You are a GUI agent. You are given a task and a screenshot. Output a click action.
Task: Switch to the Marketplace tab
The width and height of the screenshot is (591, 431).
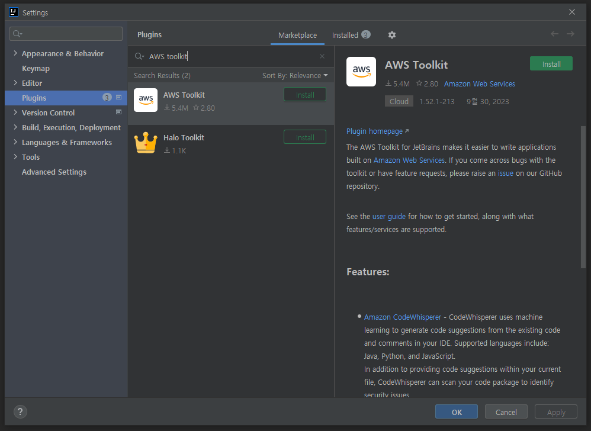pyautogui.click(x=297, y=36)
